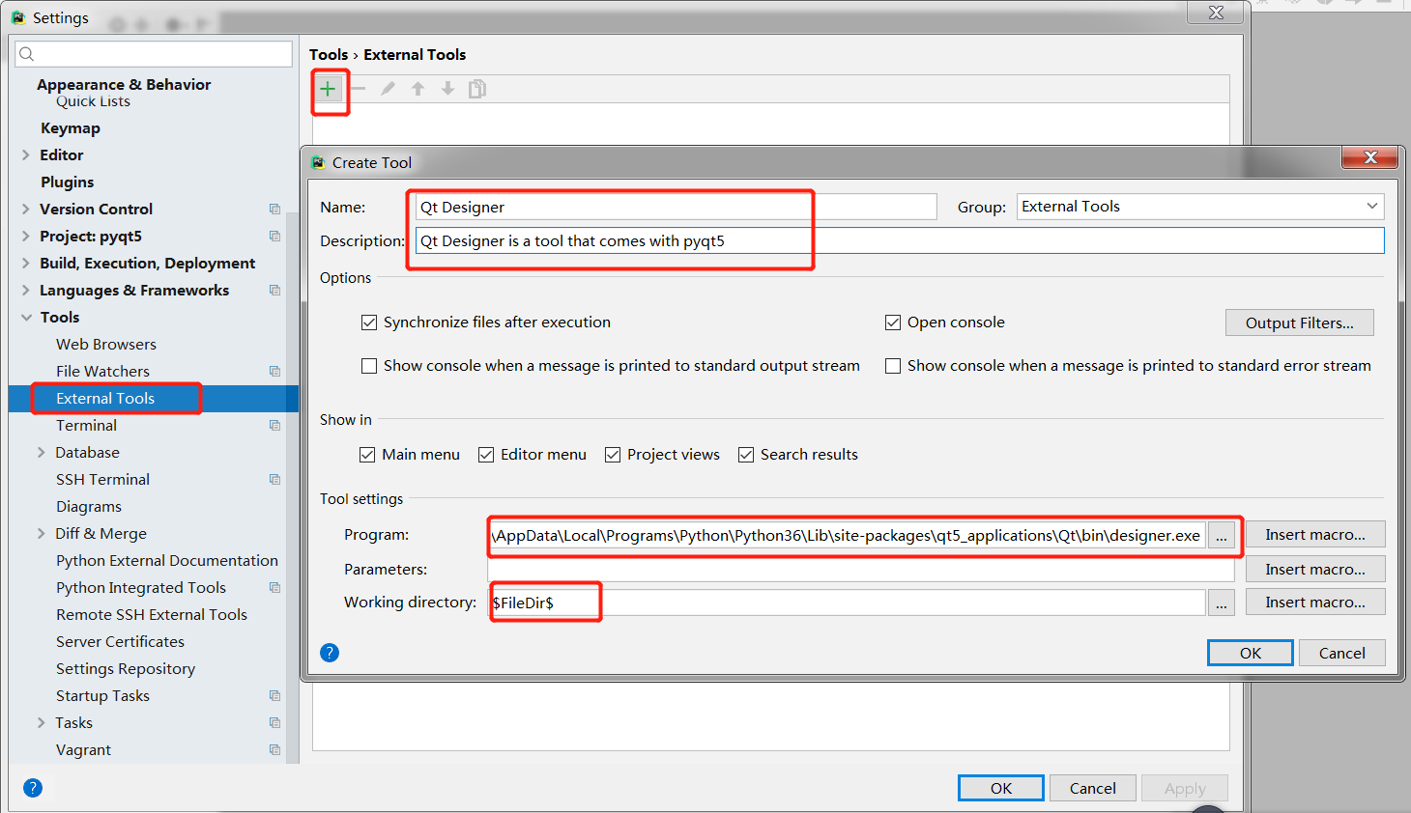Add a new external tool with plus icon

pos(330,90)
